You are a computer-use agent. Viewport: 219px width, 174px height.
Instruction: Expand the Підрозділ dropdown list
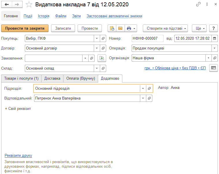(143, 88)
